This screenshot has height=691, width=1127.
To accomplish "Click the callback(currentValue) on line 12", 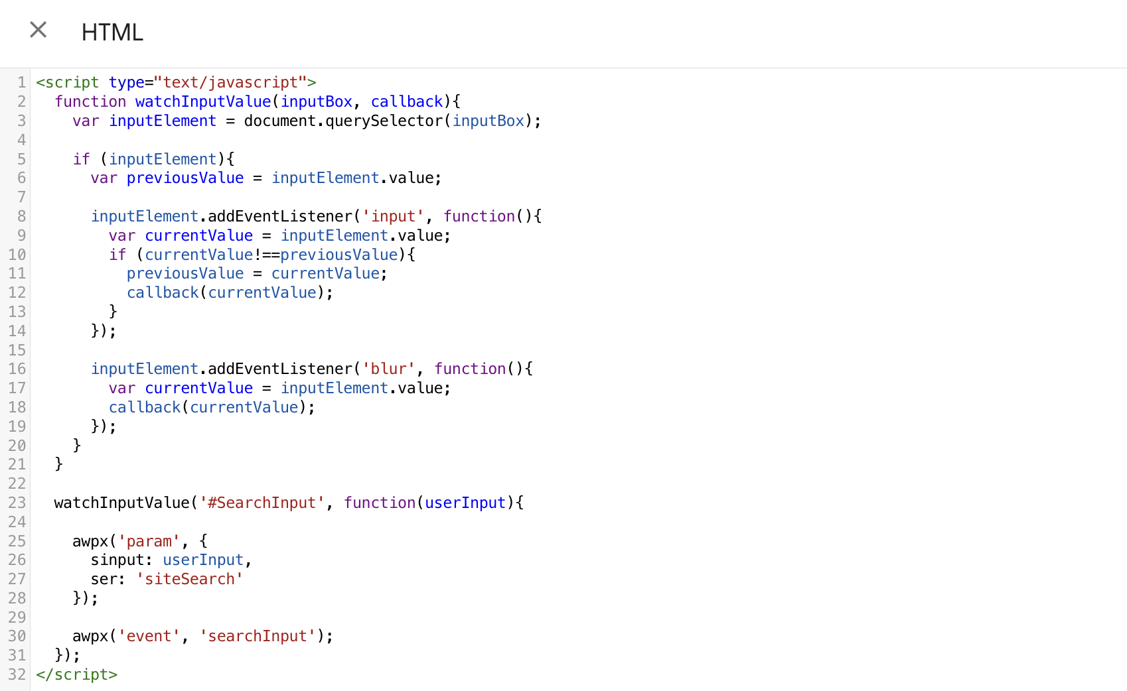I will pos(230,292).
